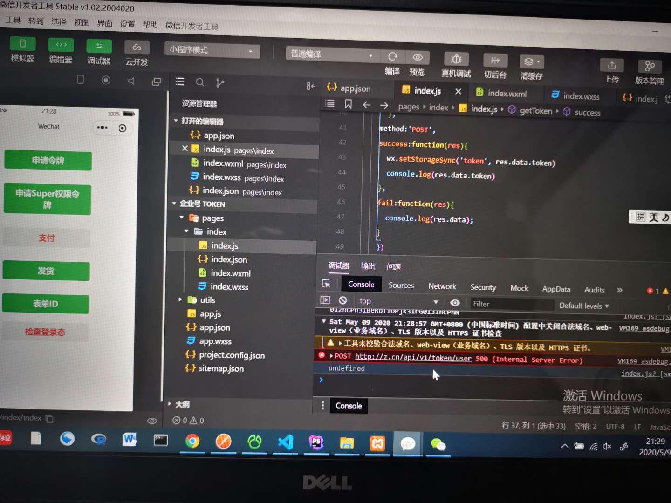The width and height of the screenshot is (671, 503).
Task: Open the 帮助 menu
Action: (150, 25)
